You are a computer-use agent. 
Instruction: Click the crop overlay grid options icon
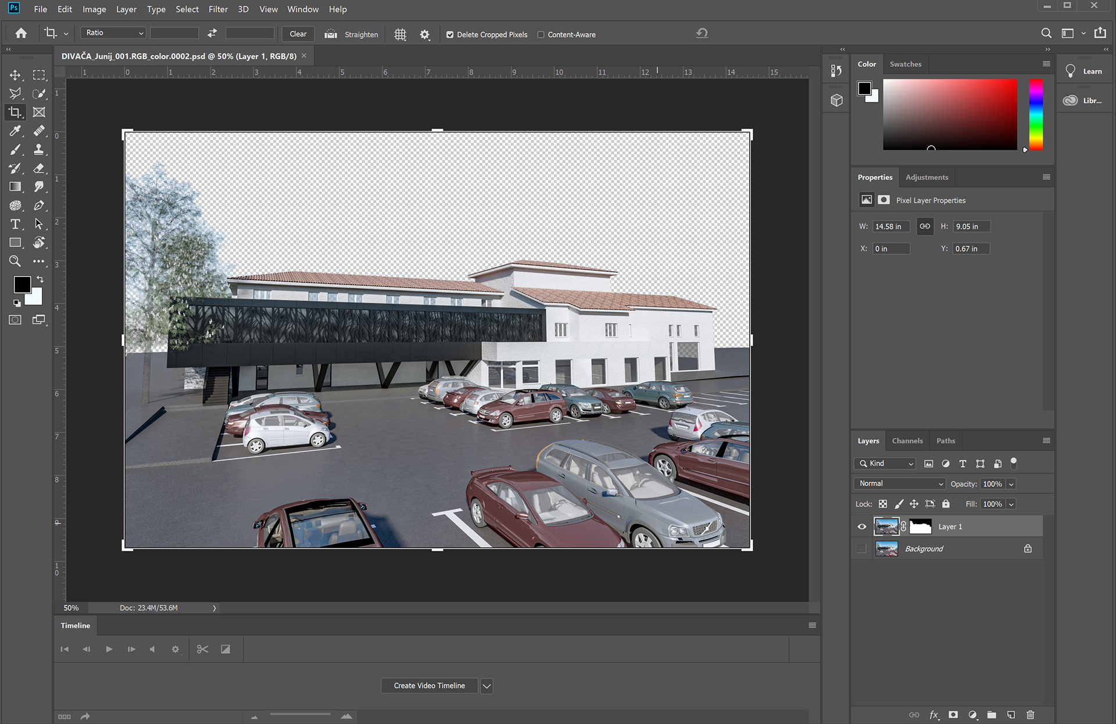coord(400,34)
